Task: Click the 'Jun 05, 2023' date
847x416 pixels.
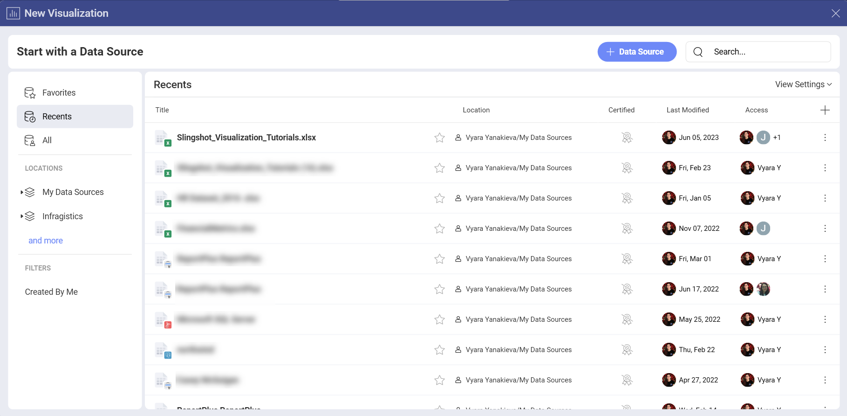Action: click(x=699, y=138)
